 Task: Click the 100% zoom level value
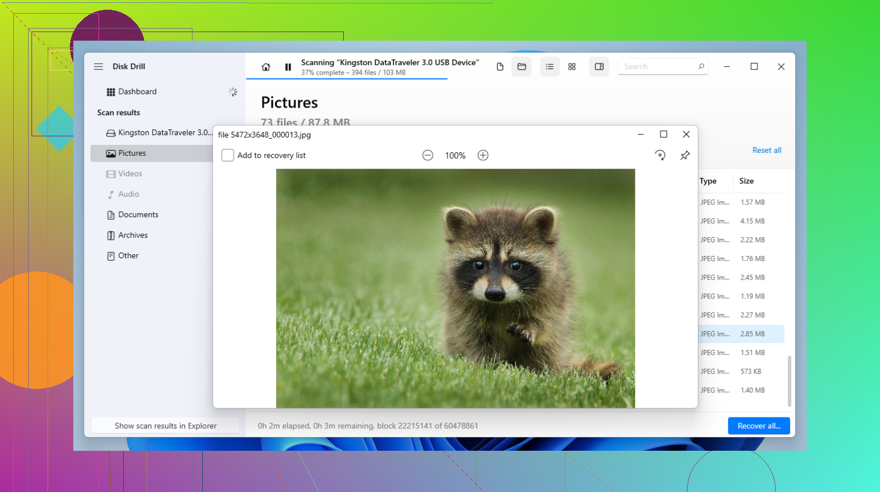(x=455, y=156)
